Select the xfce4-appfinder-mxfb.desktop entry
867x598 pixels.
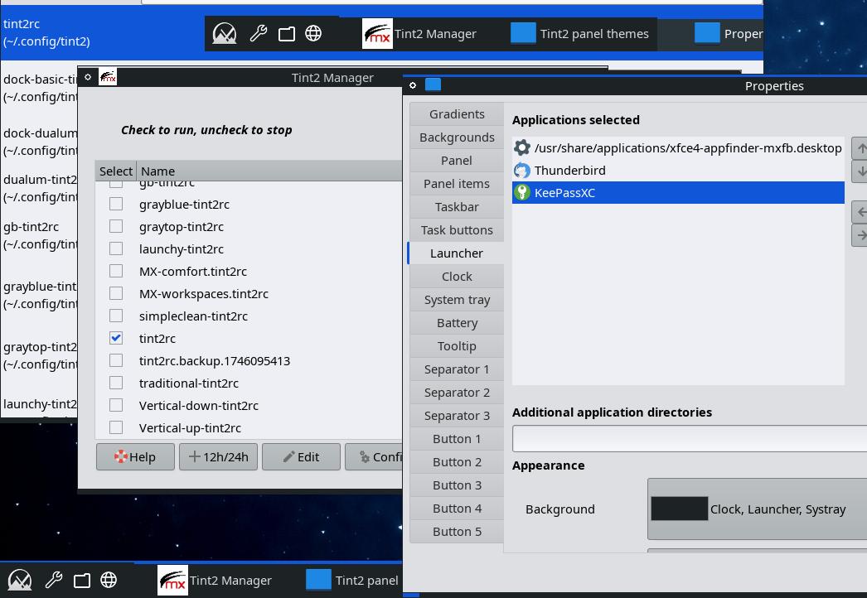678,148
